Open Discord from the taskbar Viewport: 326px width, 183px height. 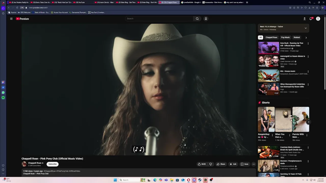point(194,180)
